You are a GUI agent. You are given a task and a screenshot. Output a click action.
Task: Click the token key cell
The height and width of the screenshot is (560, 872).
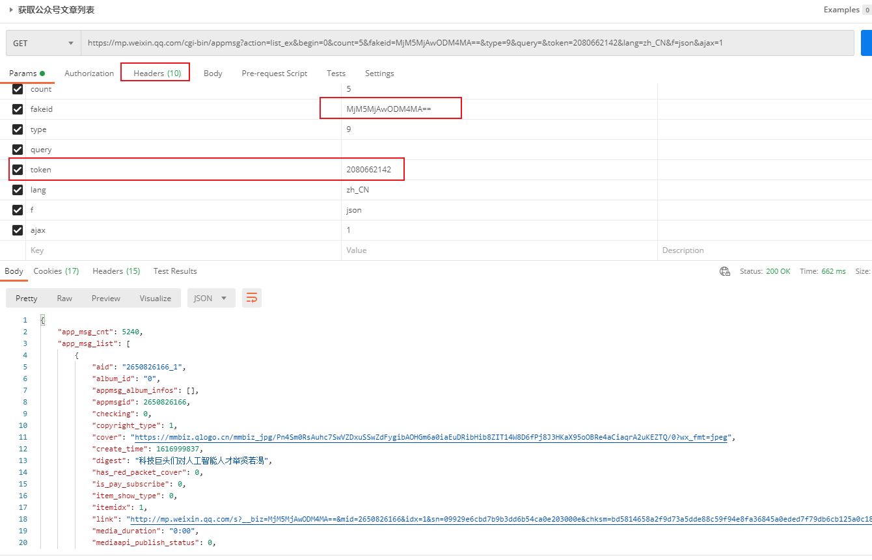[184, 170]
